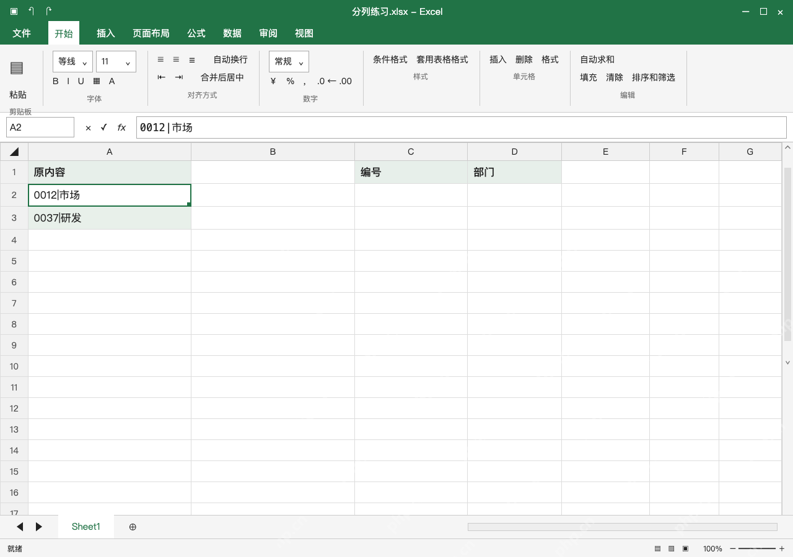Viewport: 793px width, 557px height.
Task: Open the 等线 font name dropdown
Action: click(72, 61)
